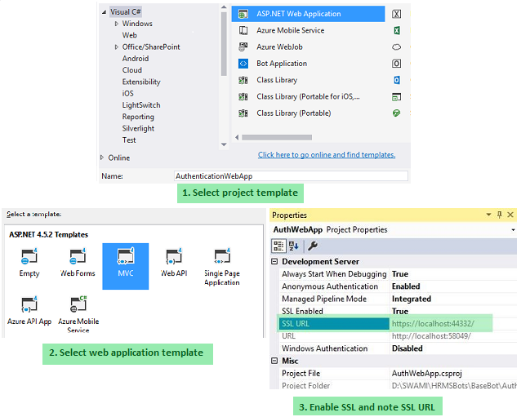The image size is (521, 417).
Task: Select the iOS category
Action: coord(127,93)
